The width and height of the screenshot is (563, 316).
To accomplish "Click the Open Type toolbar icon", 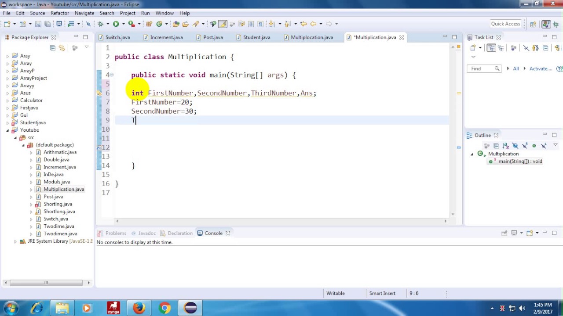I will click(176, 24).
